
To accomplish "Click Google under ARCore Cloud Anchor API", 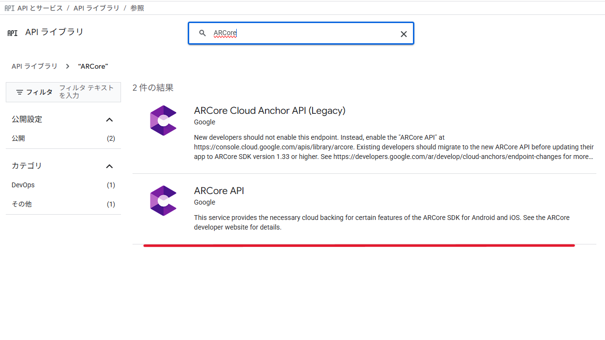I will [205, 122].
